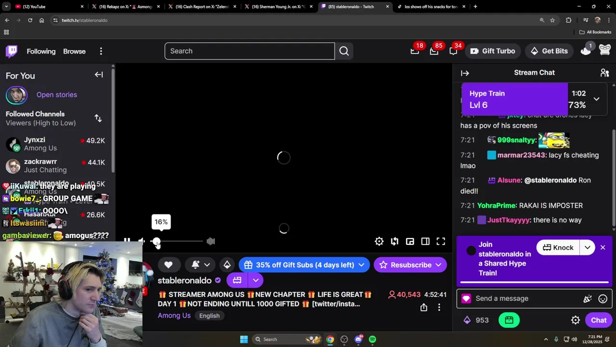Enter fullscreen on the player

[441, 241]
